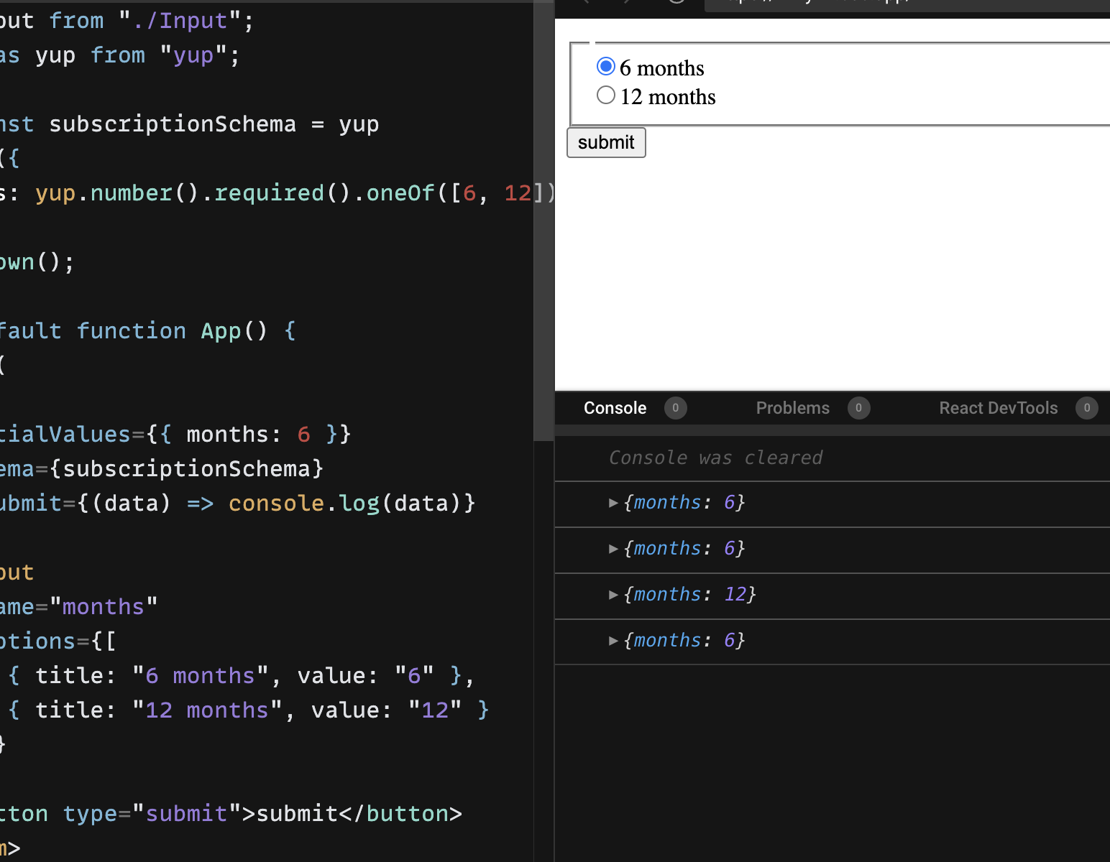This screenshot has height=862, width=1110.
Task: Click the 'oneOf' method in code
Action: 400,193
